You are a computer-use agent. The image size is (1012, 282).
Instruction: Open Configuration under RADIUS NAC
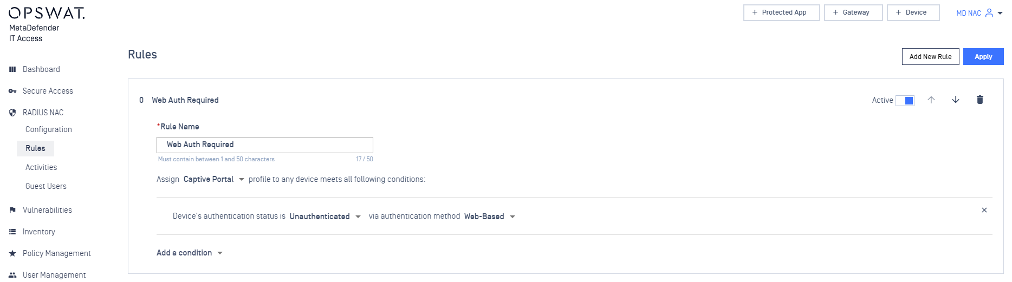click(49, 129)
